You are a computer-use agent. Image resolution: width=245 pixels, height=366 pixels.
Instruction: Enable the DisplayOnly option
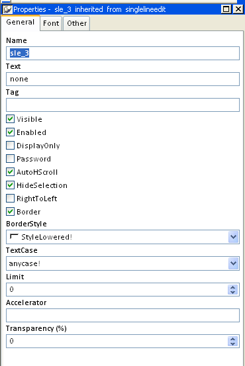[x=11, y=146]
